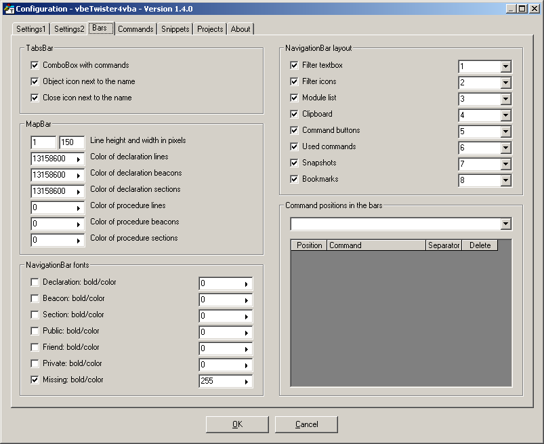Open color picker for declaration beacons

(79, 176)
